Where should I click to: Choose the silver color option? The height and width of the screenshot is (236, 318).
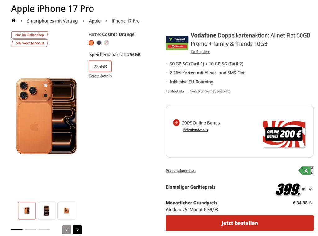(107, 43)
